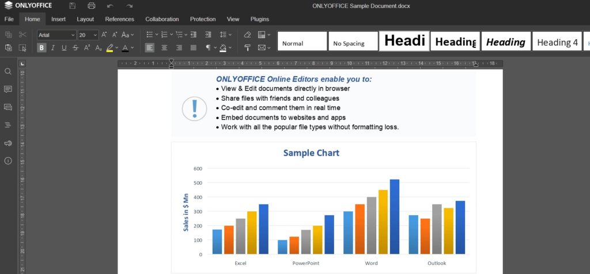Screen dimensions: 590x274
Task: Decrement the font size
Action: 115,35
